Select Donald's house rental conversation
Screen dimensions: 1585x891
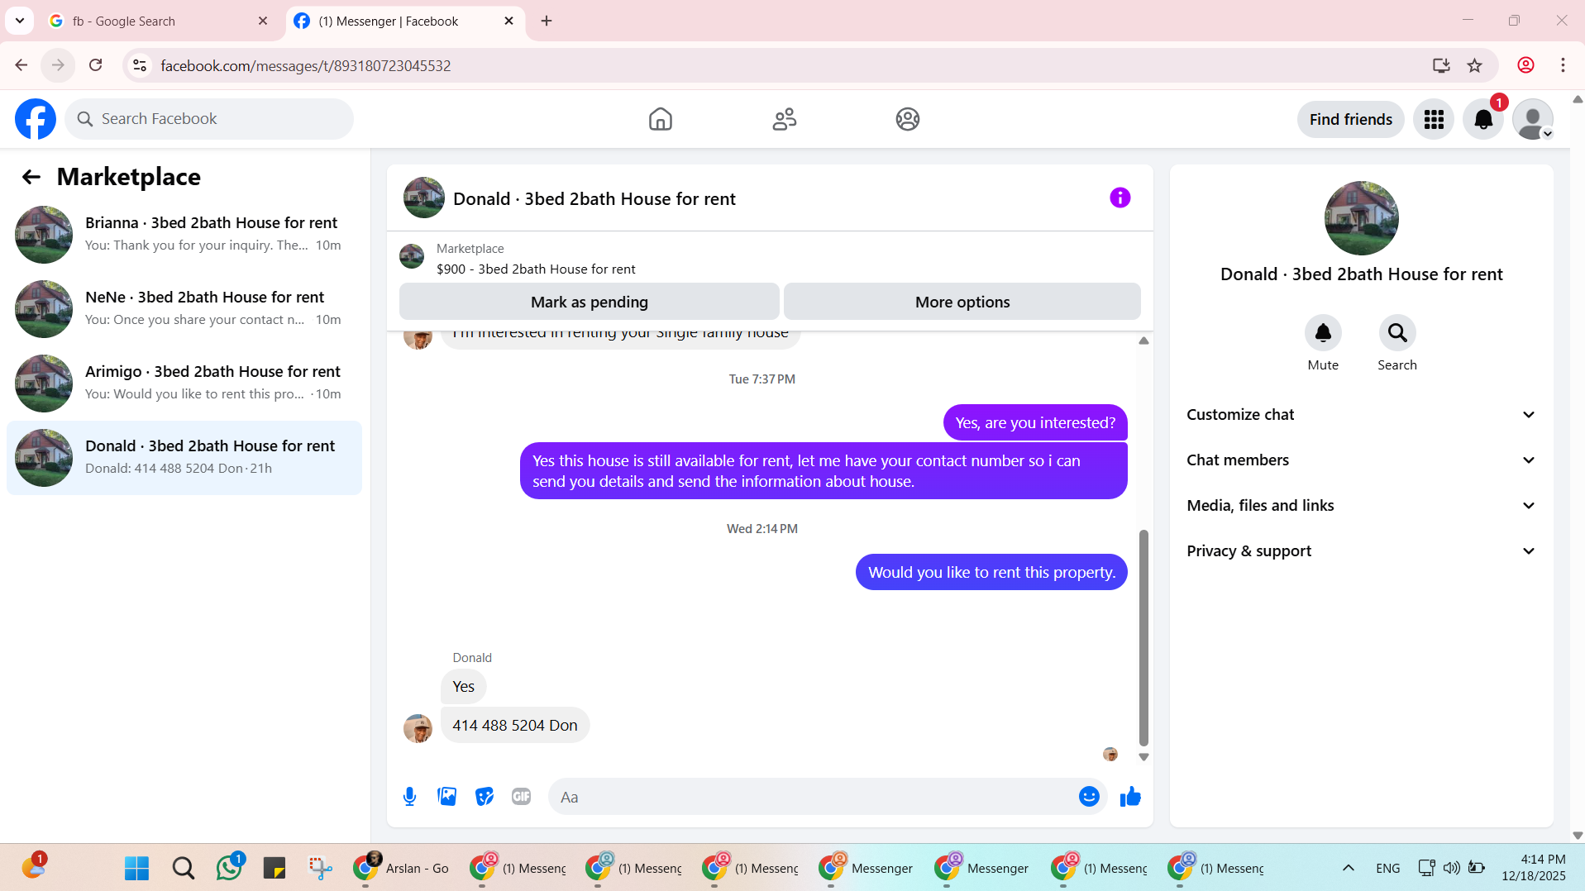click(184, 458)
